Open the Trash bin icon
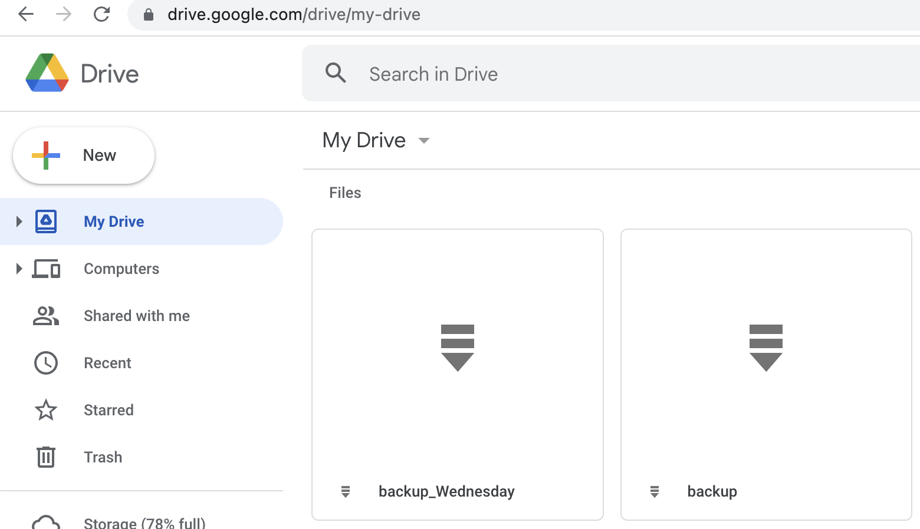 [46, 457]
